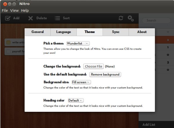The image size is (174, 128).
Task: Click the sidebar collapse arrow above lists
Action: (168, 32)
